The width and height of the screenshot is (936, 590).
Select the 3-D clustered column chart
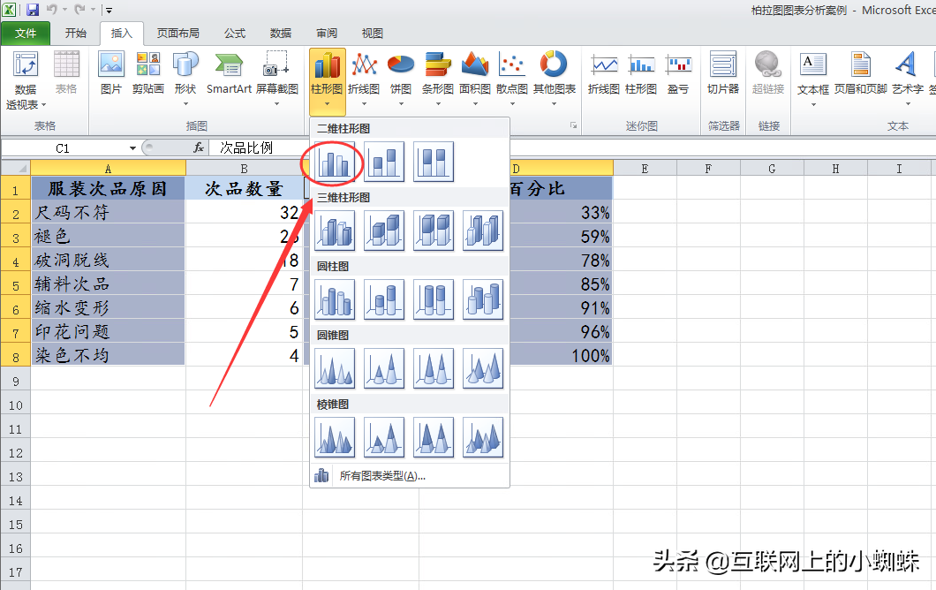coord(335,231)
